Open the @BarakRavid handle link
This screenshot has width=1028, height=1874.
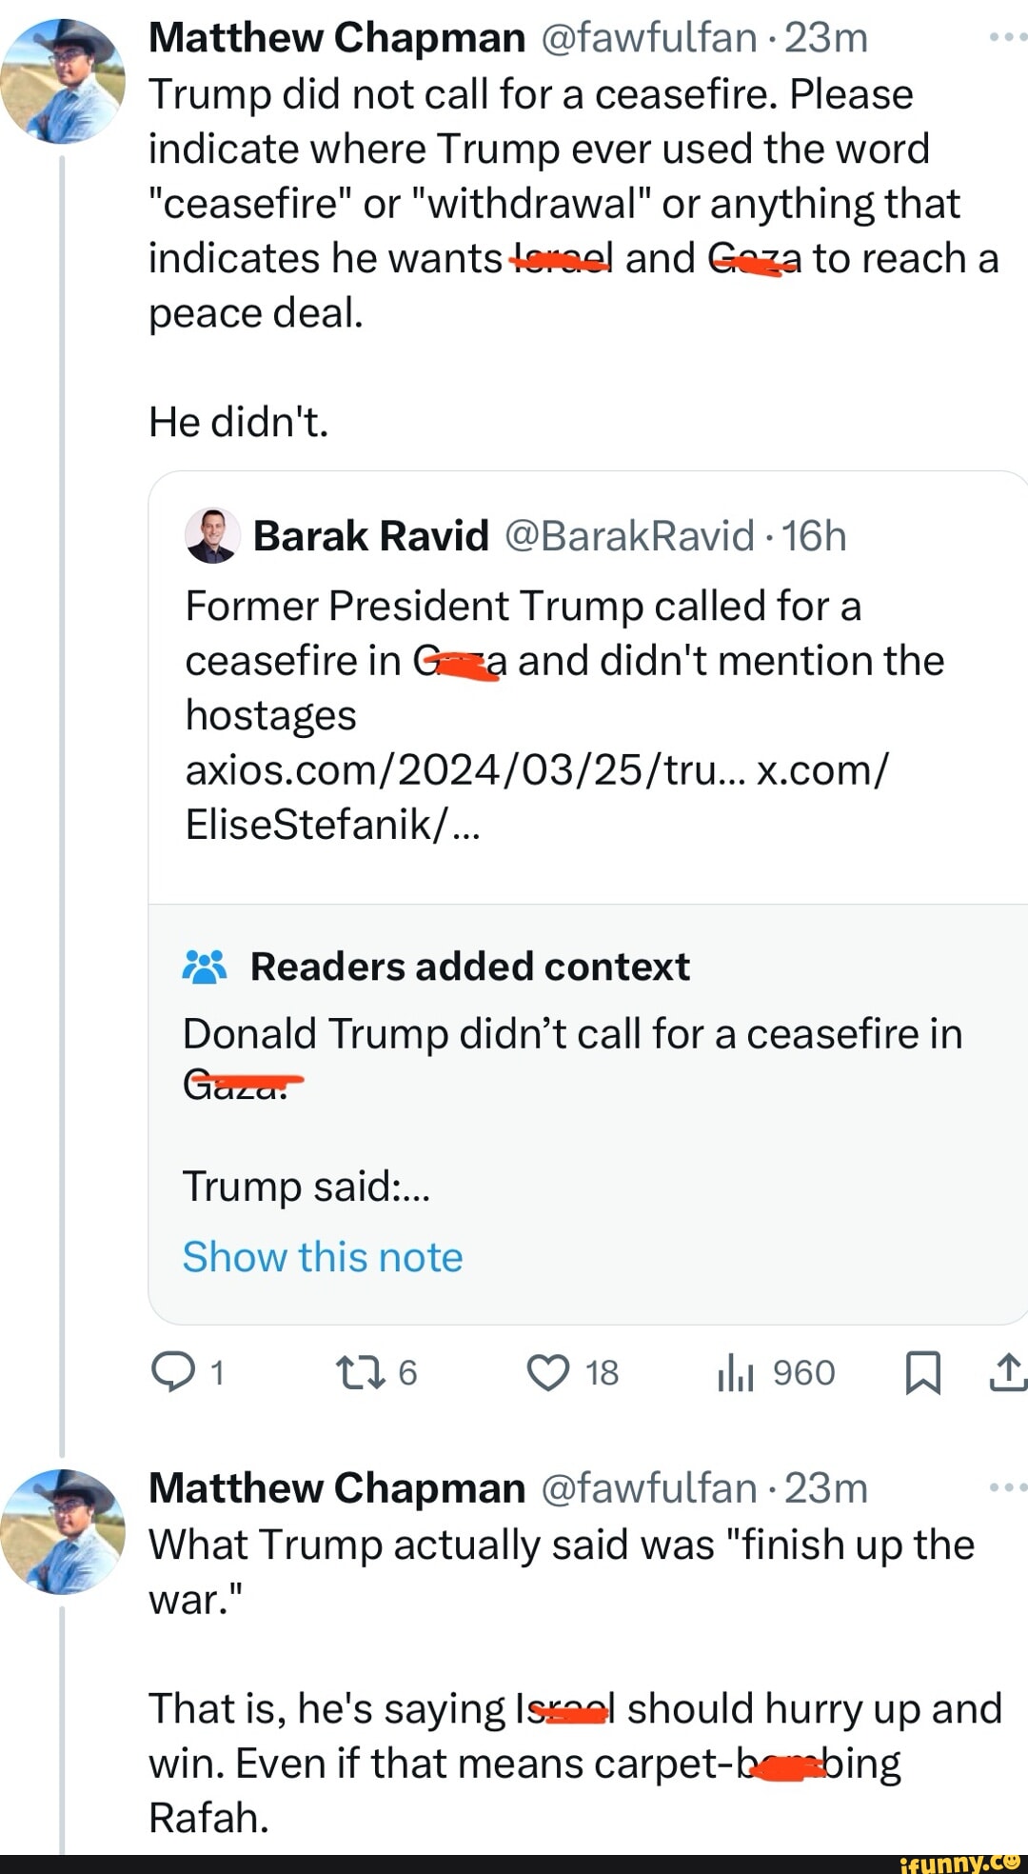coord(628,536)
